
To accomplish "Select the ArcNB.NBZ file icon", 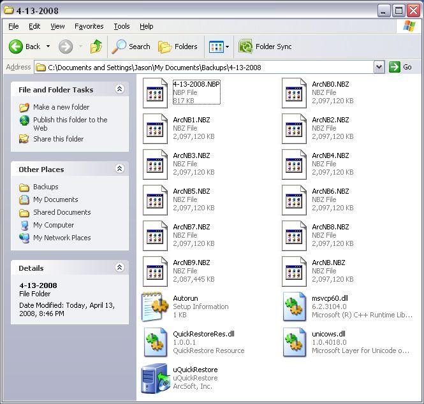I will click(x=294, y=271).
